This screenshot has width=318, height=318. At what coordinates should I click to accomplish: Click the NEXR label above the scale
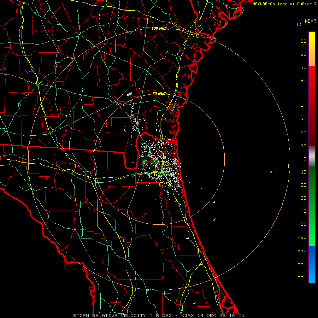click(311, 21)
